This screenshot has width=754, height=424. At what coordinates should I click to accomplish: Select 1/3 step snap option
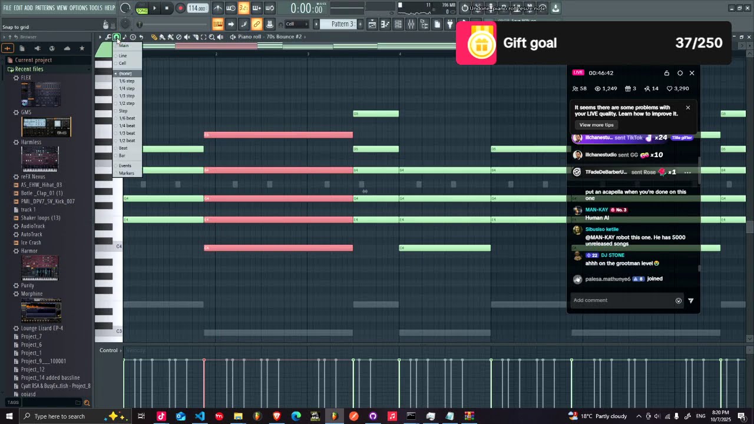[x=127, y=96]
